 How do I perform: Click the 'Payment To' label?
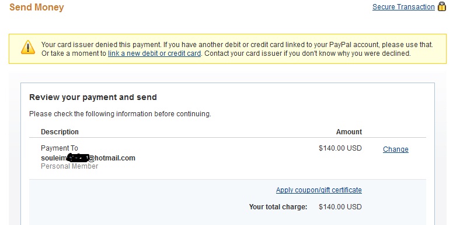tap(60, 148)
